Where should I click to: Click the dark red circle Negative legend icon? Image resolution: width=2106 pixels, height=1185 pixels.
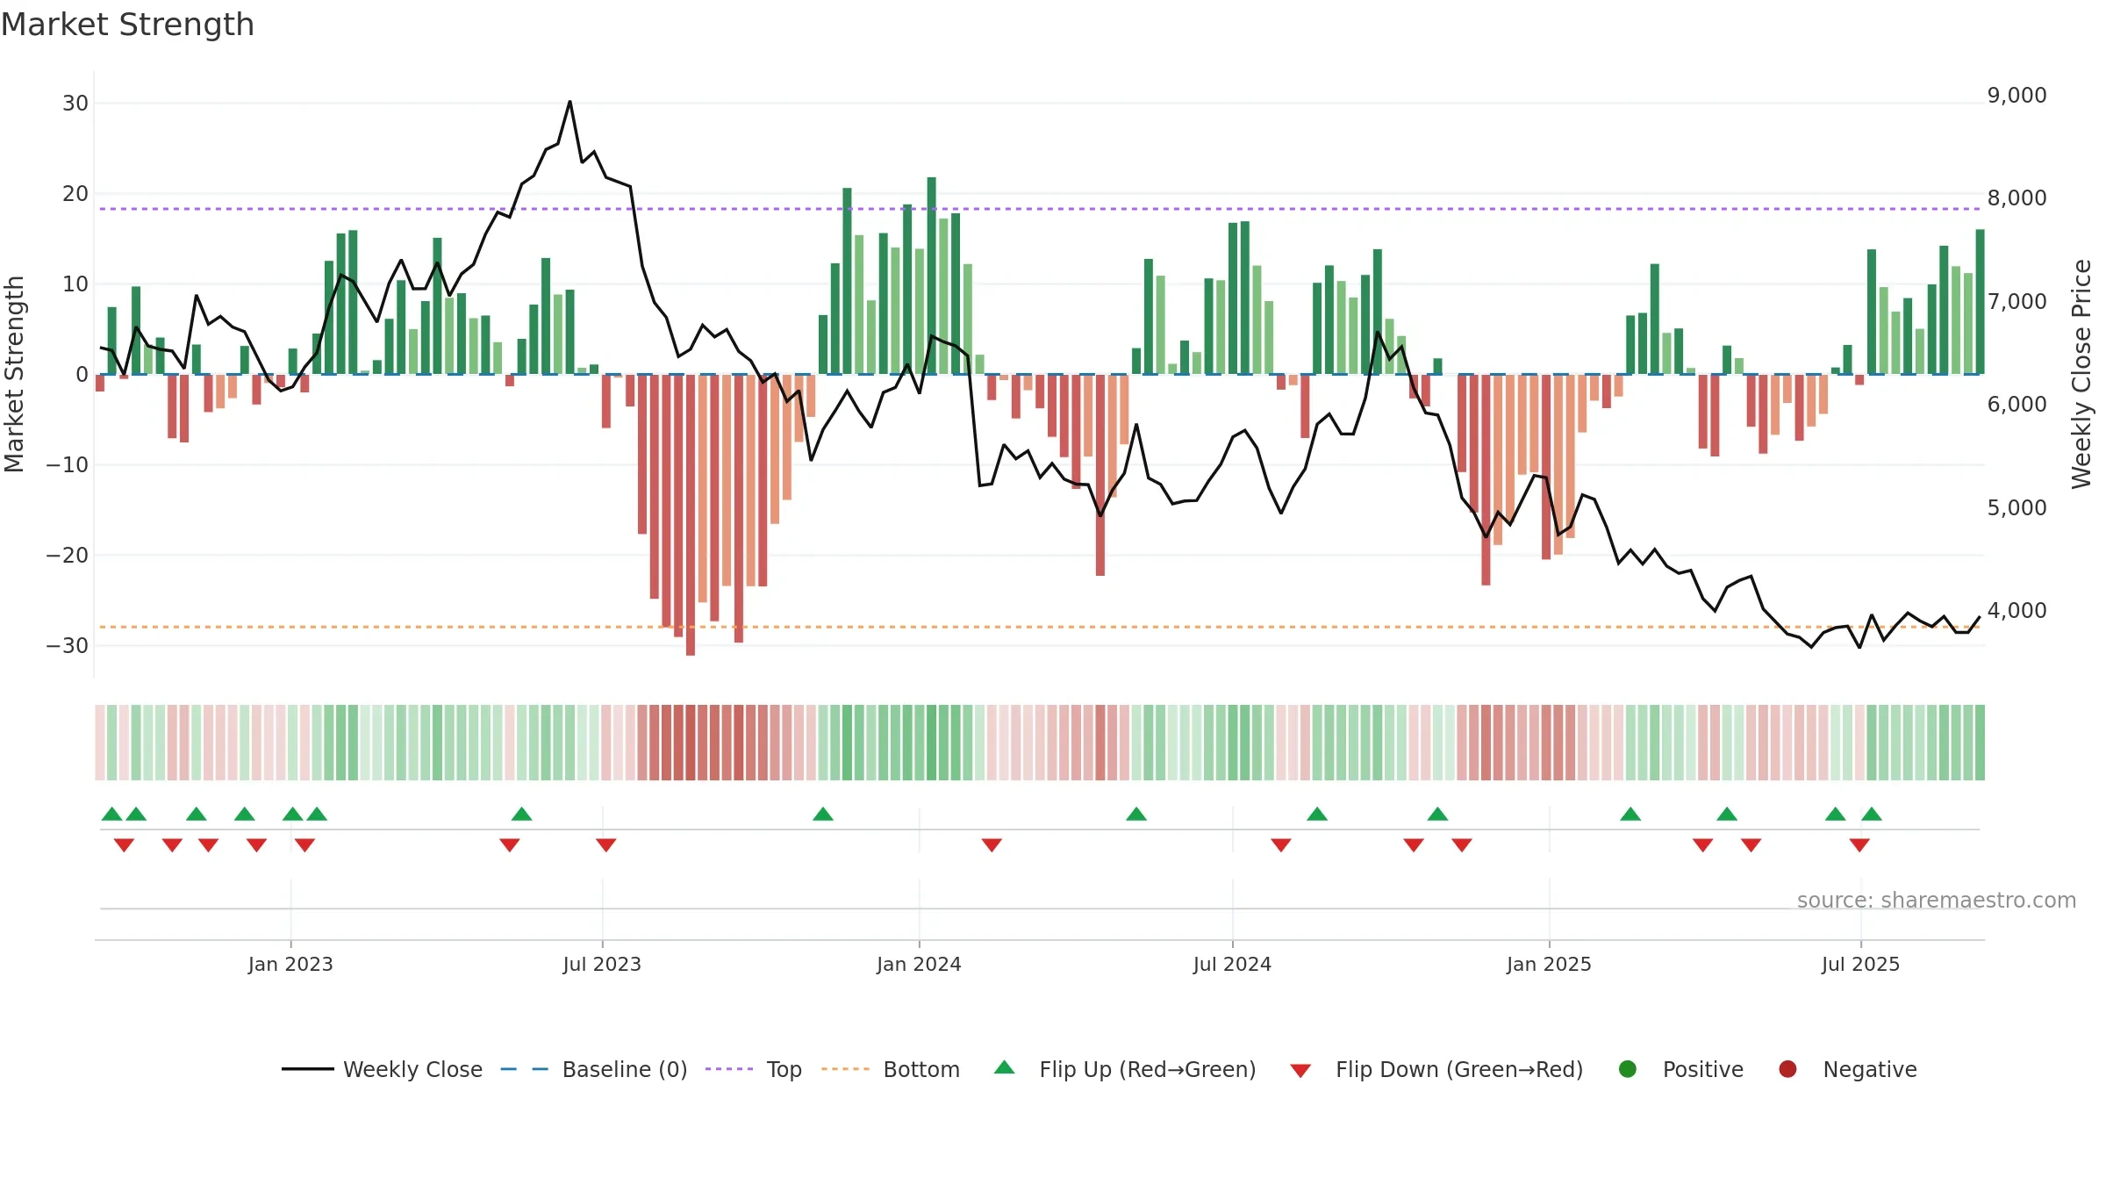click(1787, 1069)
